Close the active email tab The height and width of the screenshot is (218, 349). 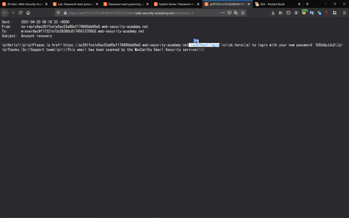pos(249,4)
